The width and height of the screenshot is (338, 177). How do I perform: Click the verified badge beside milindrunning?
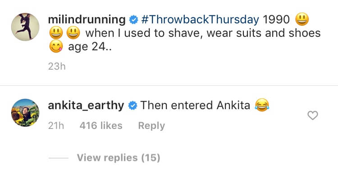[133, 20]
